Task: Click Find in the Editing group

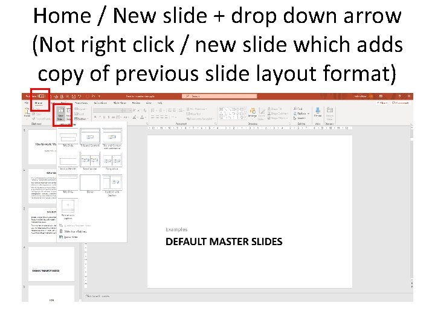Action: click(x=298, y=109)
